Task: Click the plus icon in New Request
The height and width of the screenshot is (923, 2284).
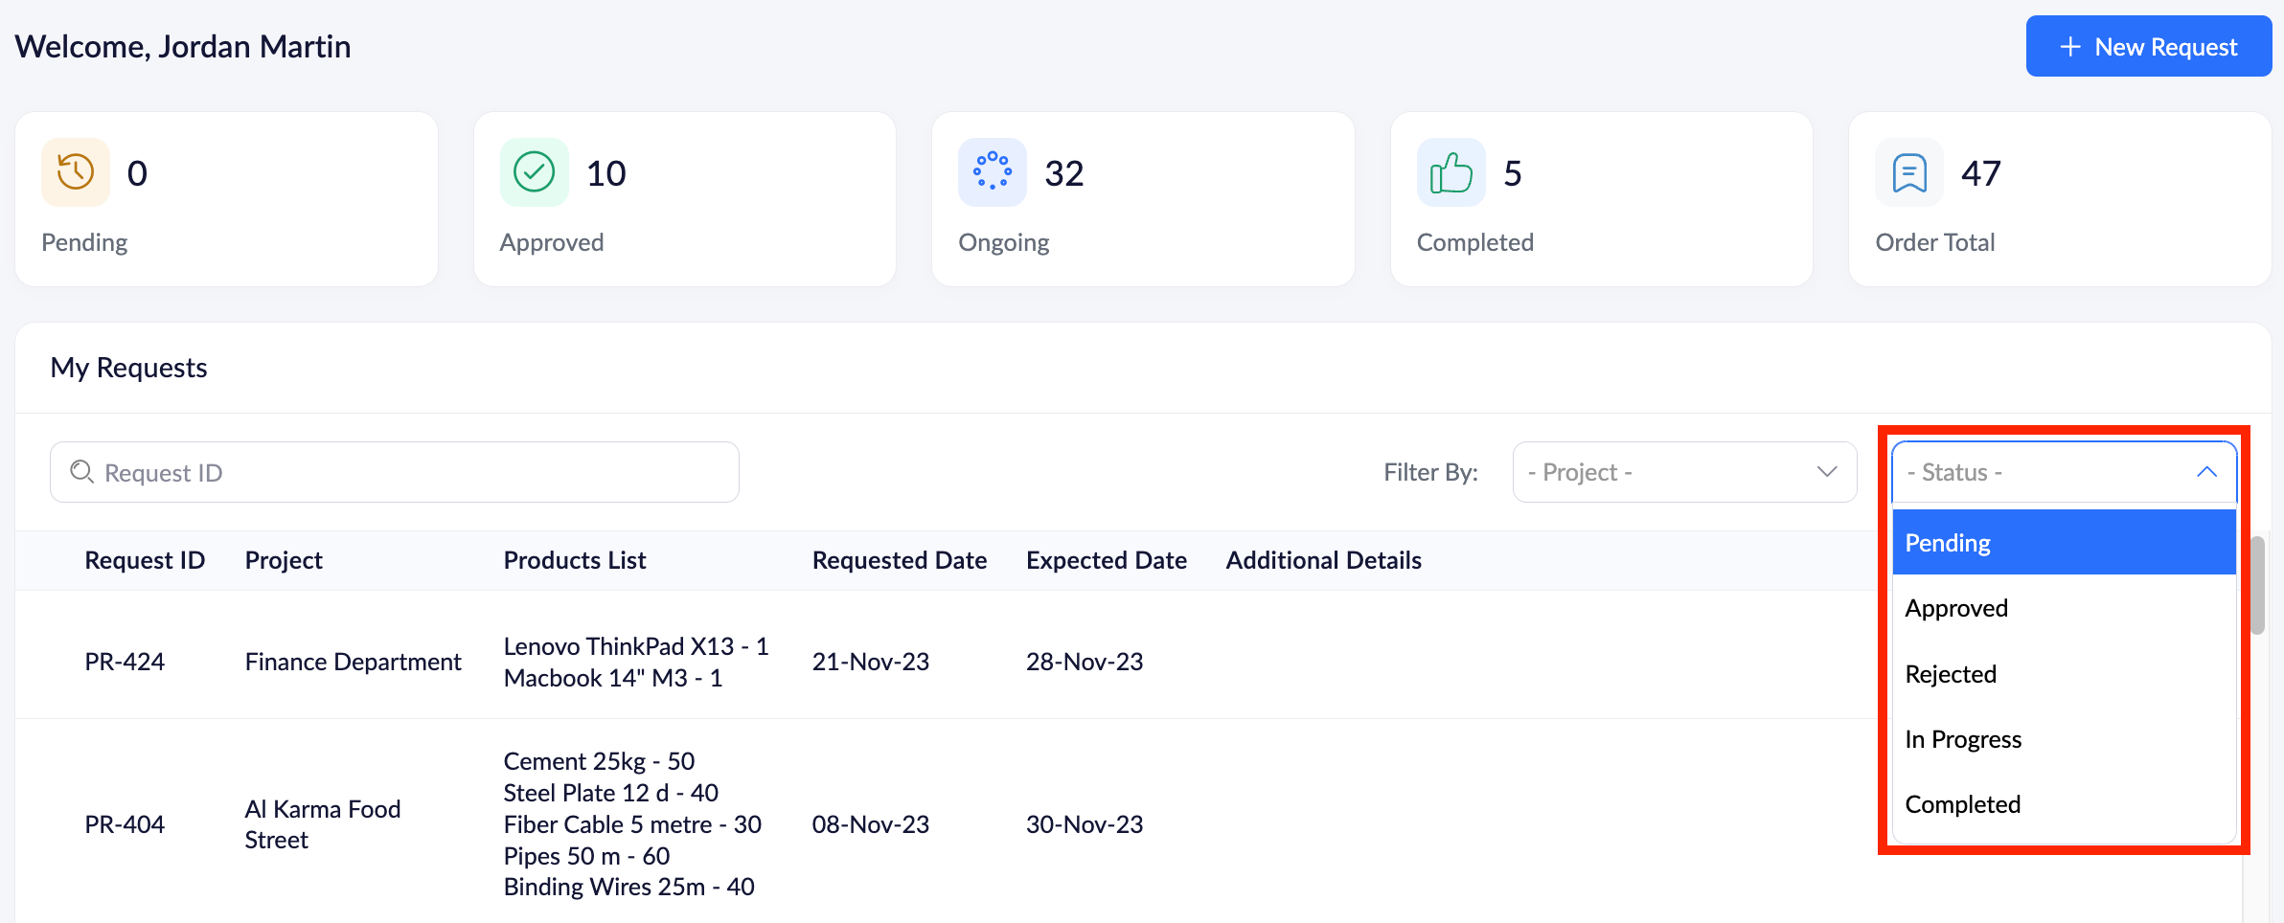Action: (x=2070, y=47)
